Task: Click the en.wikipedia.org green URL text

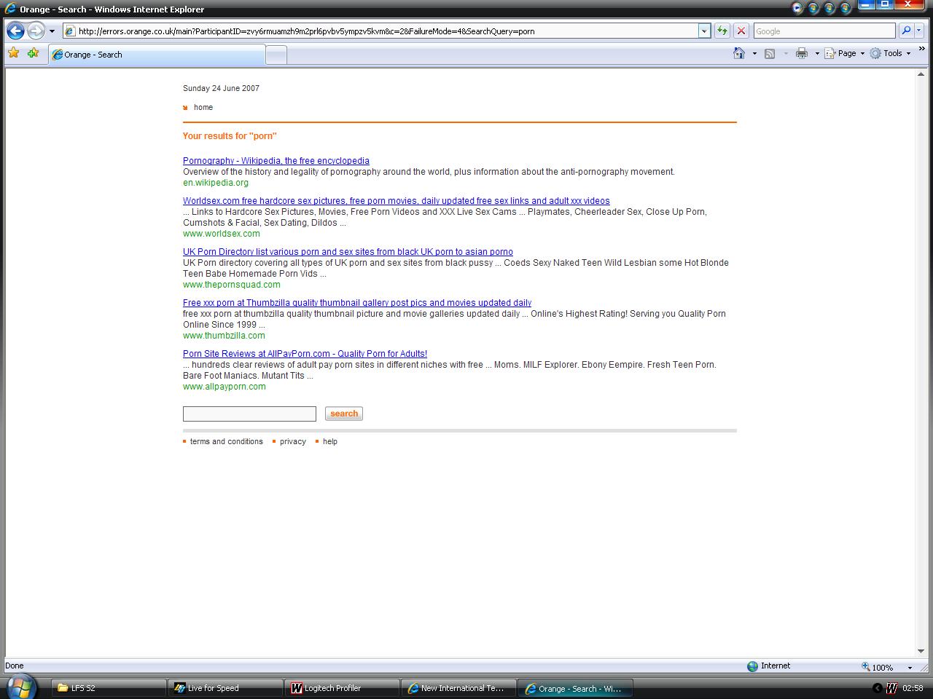Action: click(x=216, y=183)
